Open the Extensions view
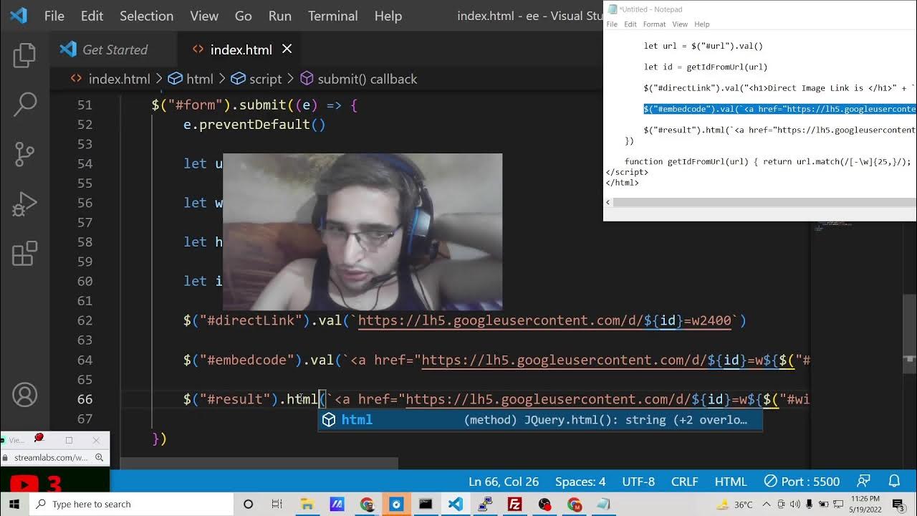This screenshot has height=516, width=917. [24, 254]
